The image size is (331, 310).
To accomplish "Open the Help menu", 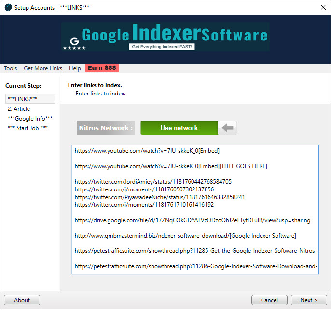I will point(75,68).
